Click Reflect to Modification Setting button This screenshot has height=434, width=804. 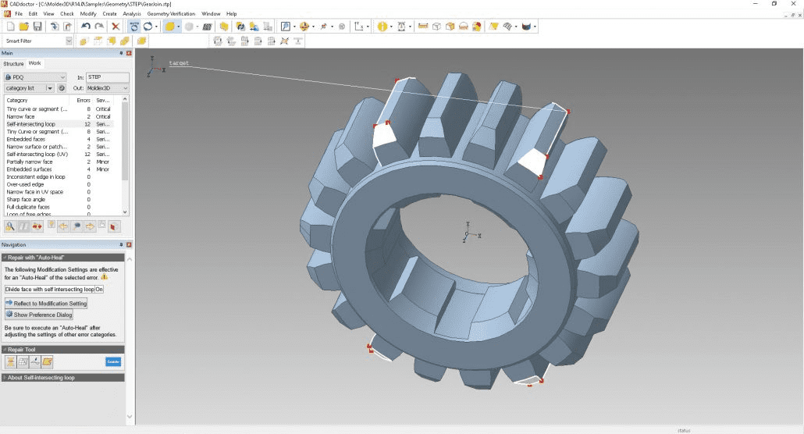coord(46,303)
